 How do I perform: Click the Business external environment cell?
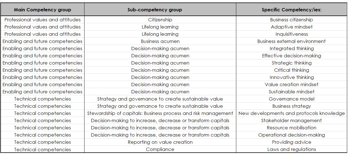point(291,41)
